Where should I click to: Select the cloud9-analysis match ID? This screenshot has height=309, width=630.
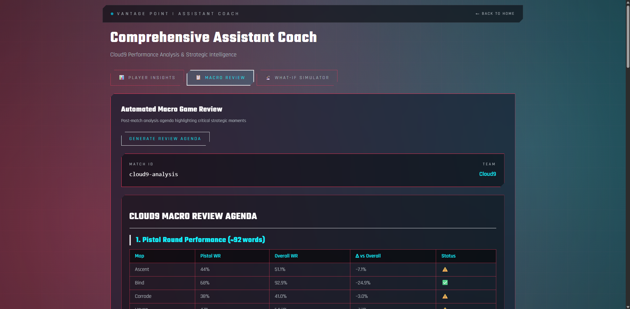coord(153,174)
